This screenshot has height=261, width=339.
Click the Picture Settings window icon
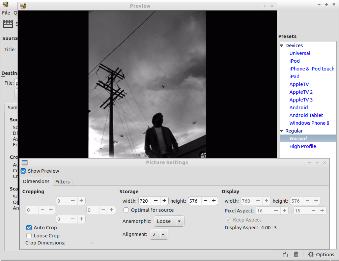pyautogui.click(x=25, y=163)
